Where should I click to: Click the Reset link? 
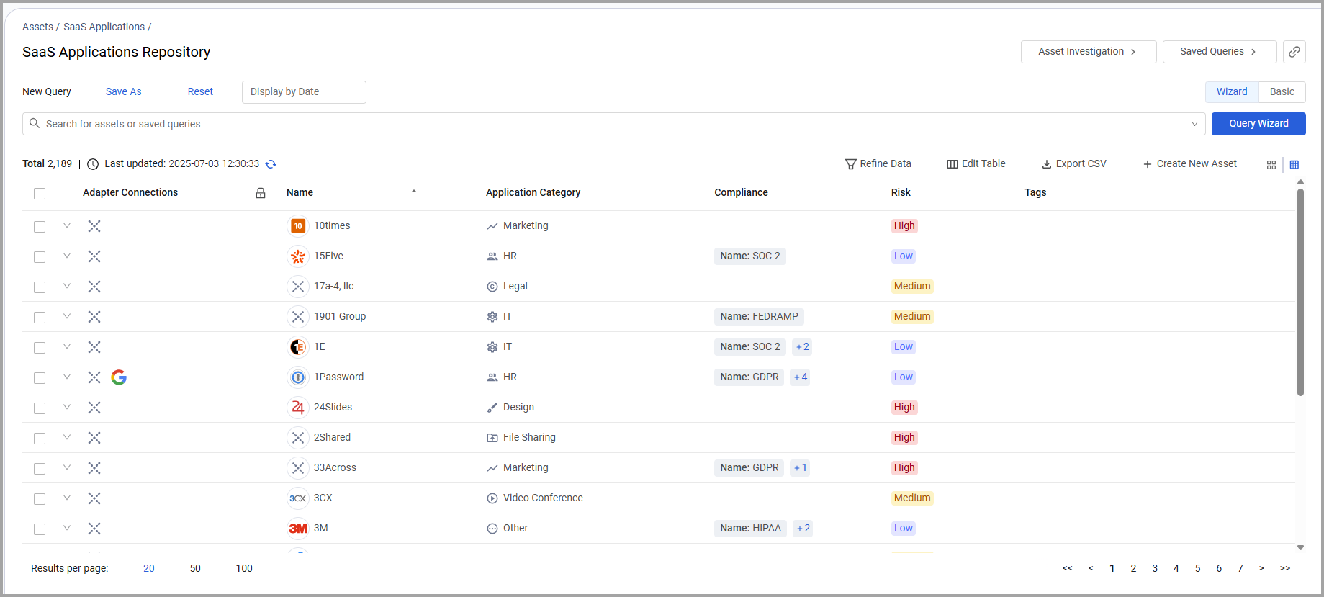pyautogui.click(x=200, y=92)
